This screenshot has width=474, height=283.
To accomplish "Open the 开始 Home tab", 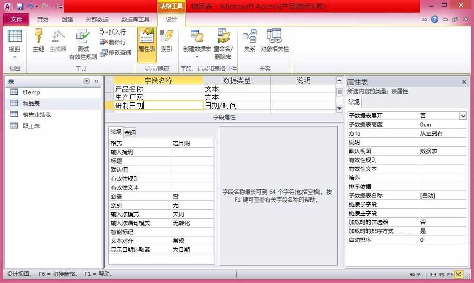I will pyautogui.click(x=43, y=19).
